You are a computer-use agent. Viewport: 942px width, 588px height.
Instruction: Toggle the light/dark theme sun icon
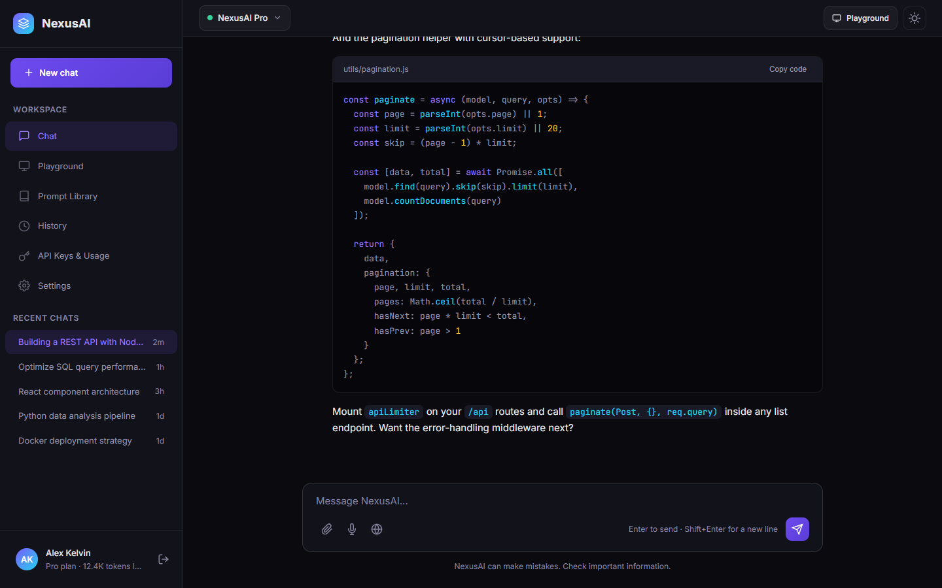click(x=915, y=18)
